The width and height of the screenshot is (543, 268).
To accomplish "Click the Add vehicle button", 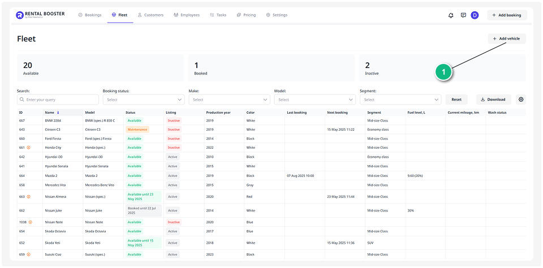I will click(x=506, y=38).
